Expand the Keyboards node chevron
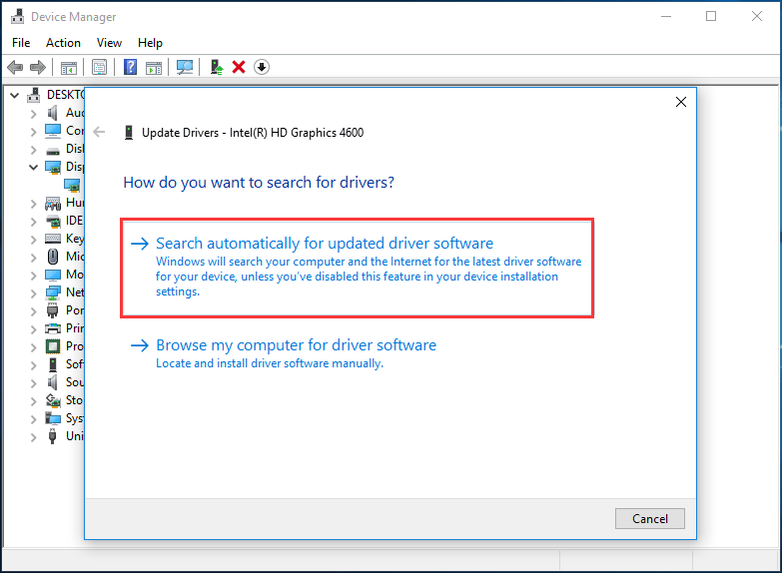 coord(33,240)
